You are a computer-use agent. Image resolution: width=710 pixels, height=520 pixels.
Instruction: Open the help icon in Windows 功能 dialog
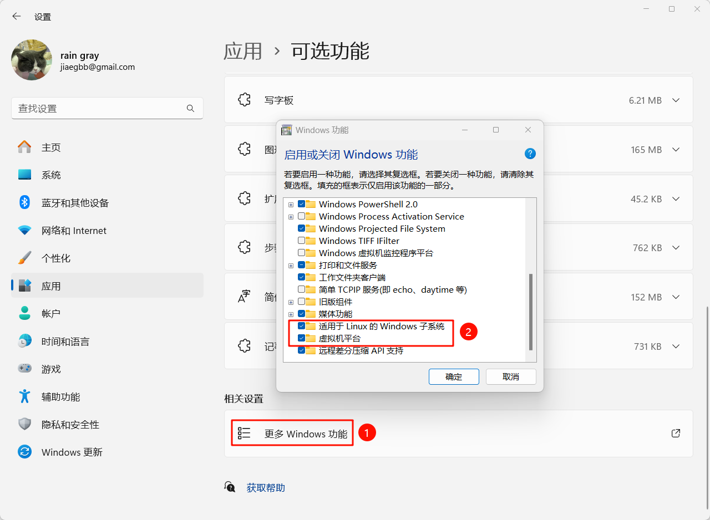(530, 154)
